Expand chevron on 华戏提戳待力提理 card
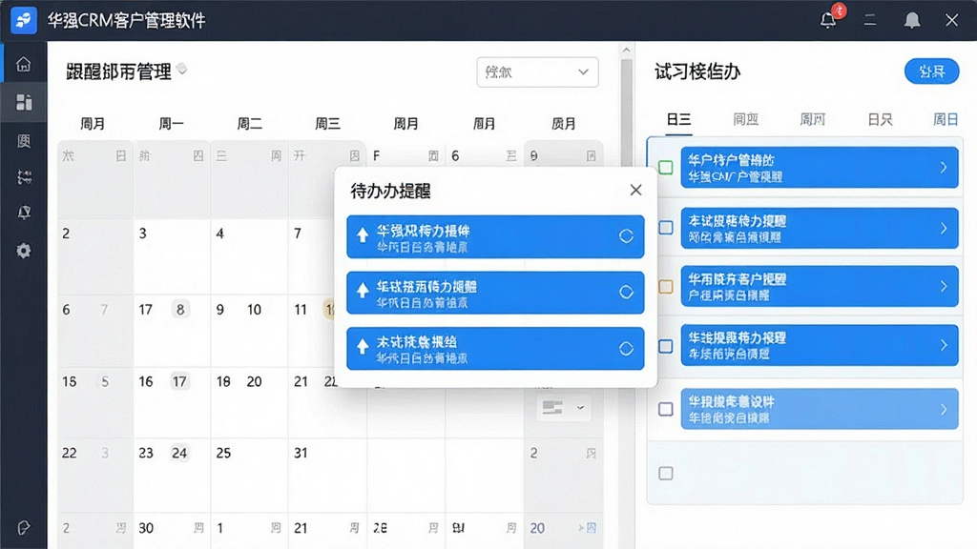This screenshot has height=549, width=977. (944, 345)
